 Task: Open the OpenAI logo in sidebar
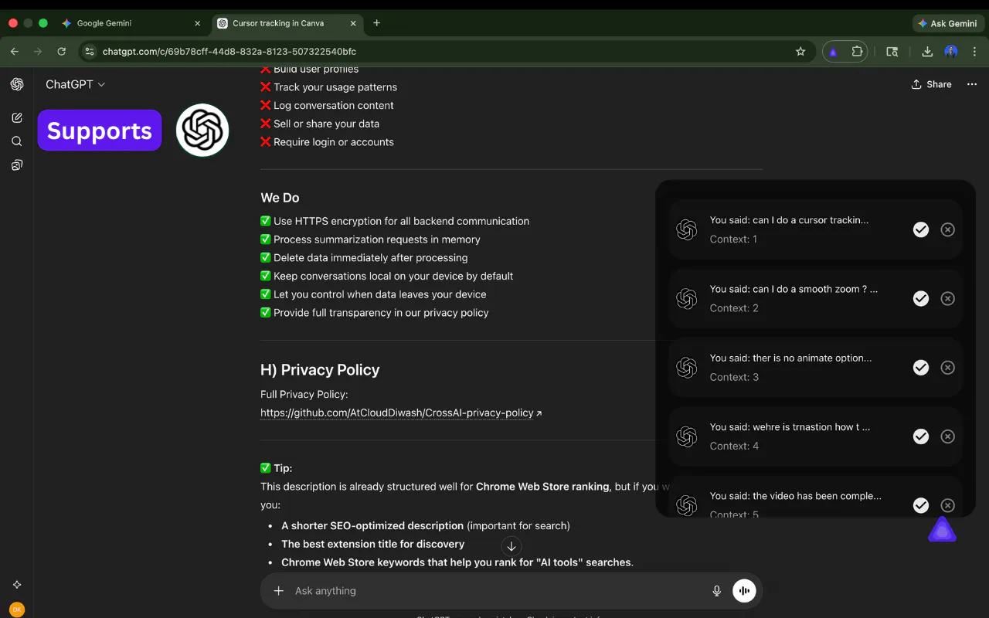(x=17, y=84)
